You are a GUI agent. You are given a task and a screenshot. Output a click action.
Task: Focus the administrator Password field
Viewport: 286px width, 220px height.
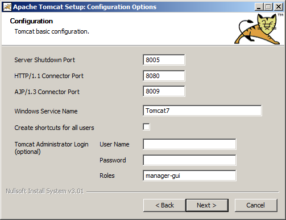(189, 160)
